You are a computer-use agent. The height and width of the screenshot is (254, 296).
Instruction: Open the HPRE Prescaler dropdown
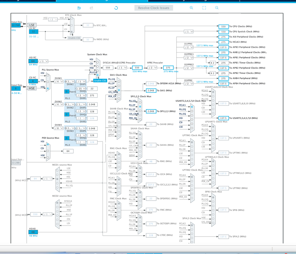152,67
